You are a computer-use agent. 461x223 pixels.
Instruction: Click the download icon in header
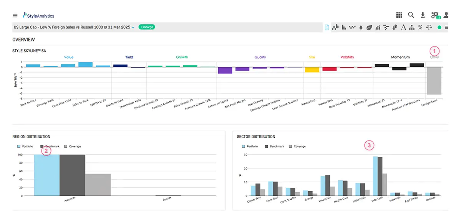423,15
